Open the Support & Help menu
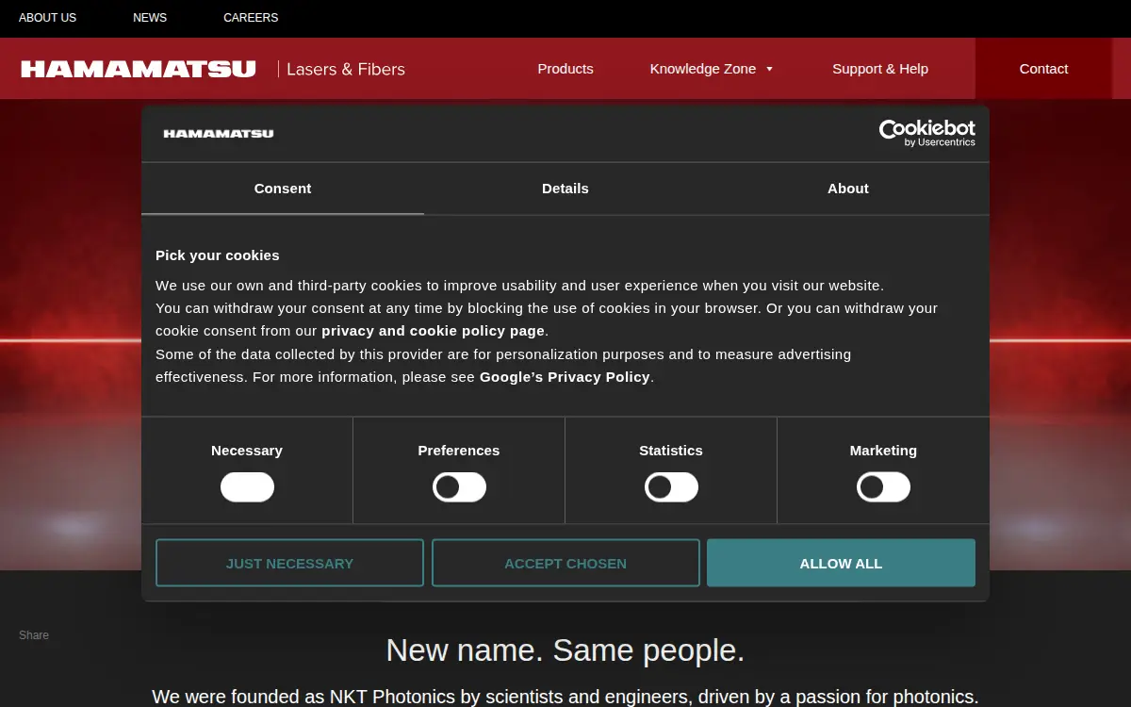Viewport: 1131px width, 707px height. [x=880, y=69]
